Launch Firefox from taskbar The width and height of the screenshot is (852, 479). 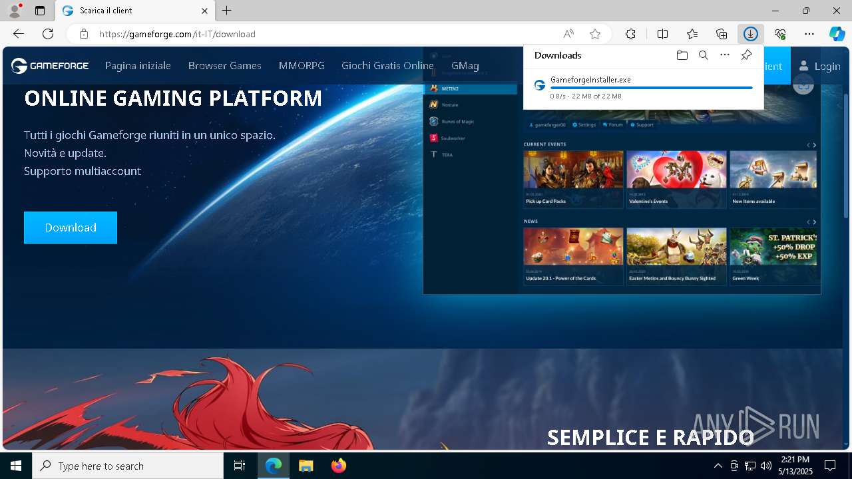338,466
